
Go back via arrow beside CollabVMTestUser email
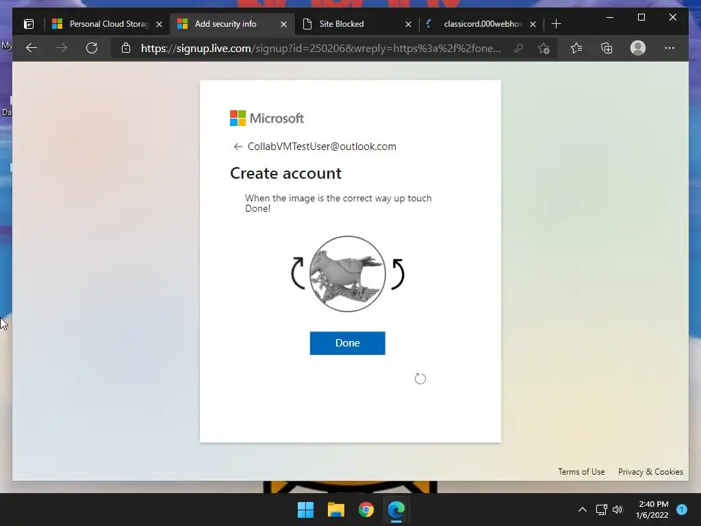pos(238,147)
